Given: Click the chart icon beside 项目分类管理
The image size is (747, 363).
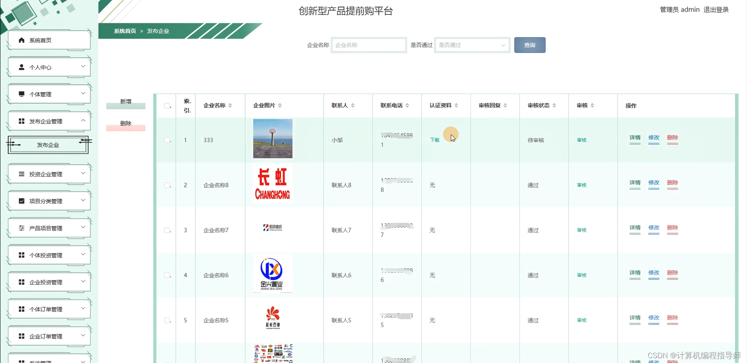Looking at the screenshot, I should (x=22, y=201).
